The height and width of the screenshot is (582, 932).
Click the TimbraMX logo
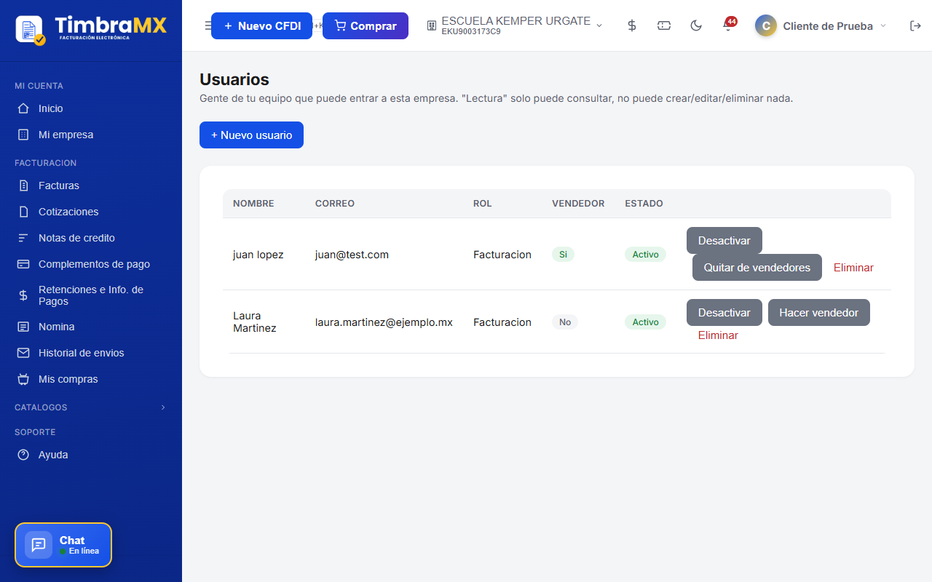click(91, 29)
